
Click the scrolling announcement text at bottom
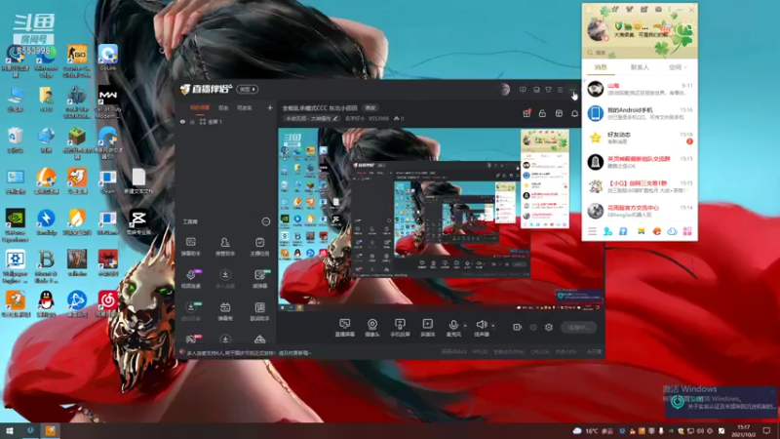249,353
